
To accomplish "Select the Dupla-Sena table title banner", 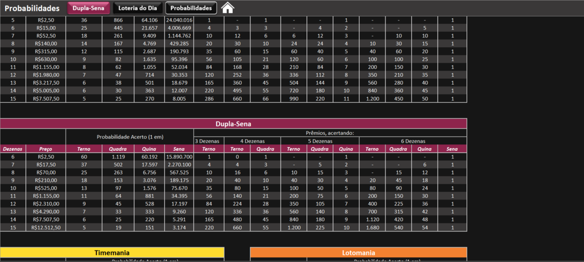I will pos(233,124).
